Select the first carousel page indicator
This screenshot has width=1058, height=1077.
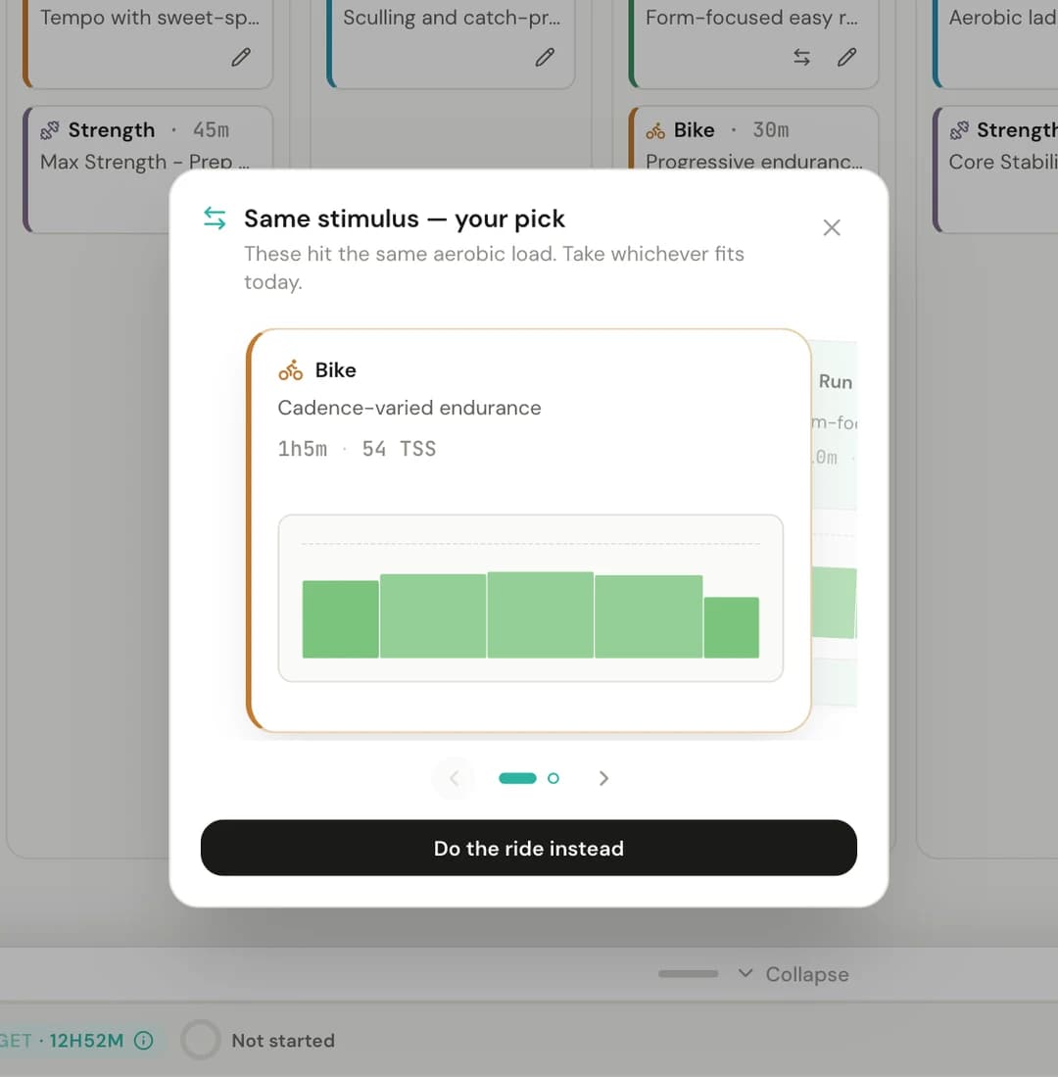coord(517,778)
